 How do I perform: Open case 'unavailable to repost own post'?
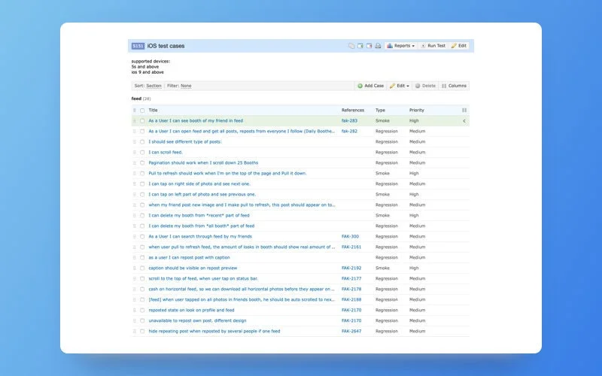point(197,321)
